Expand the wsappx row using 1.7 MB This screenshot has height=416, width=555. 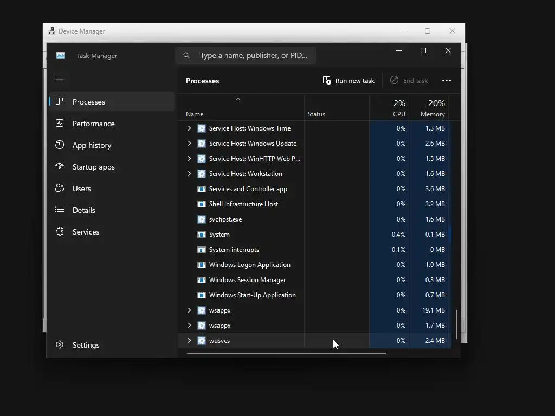point(189,326)
